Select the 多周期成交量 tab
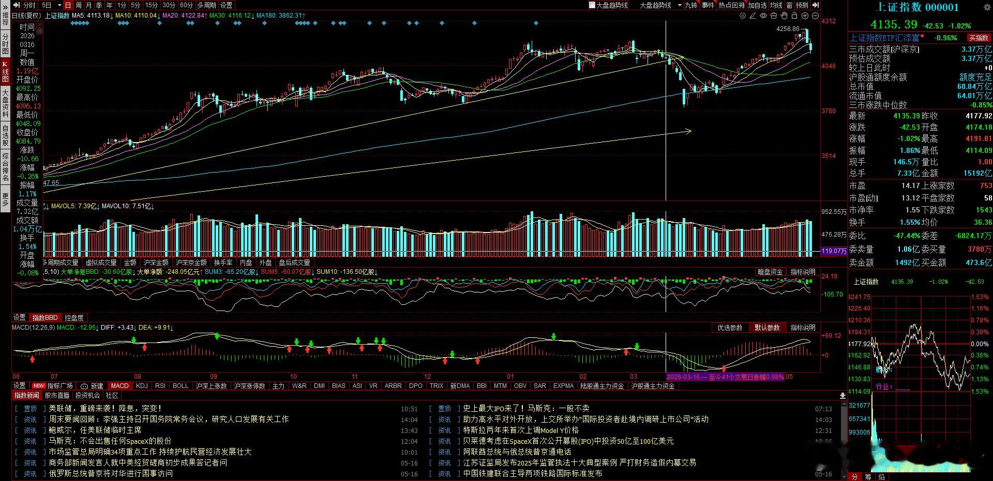Viewport: 993px width, 481px height. pos(61,262)
